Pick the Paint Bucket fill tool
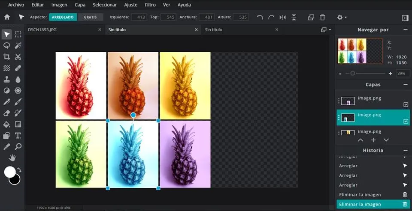 pos(7,125)
